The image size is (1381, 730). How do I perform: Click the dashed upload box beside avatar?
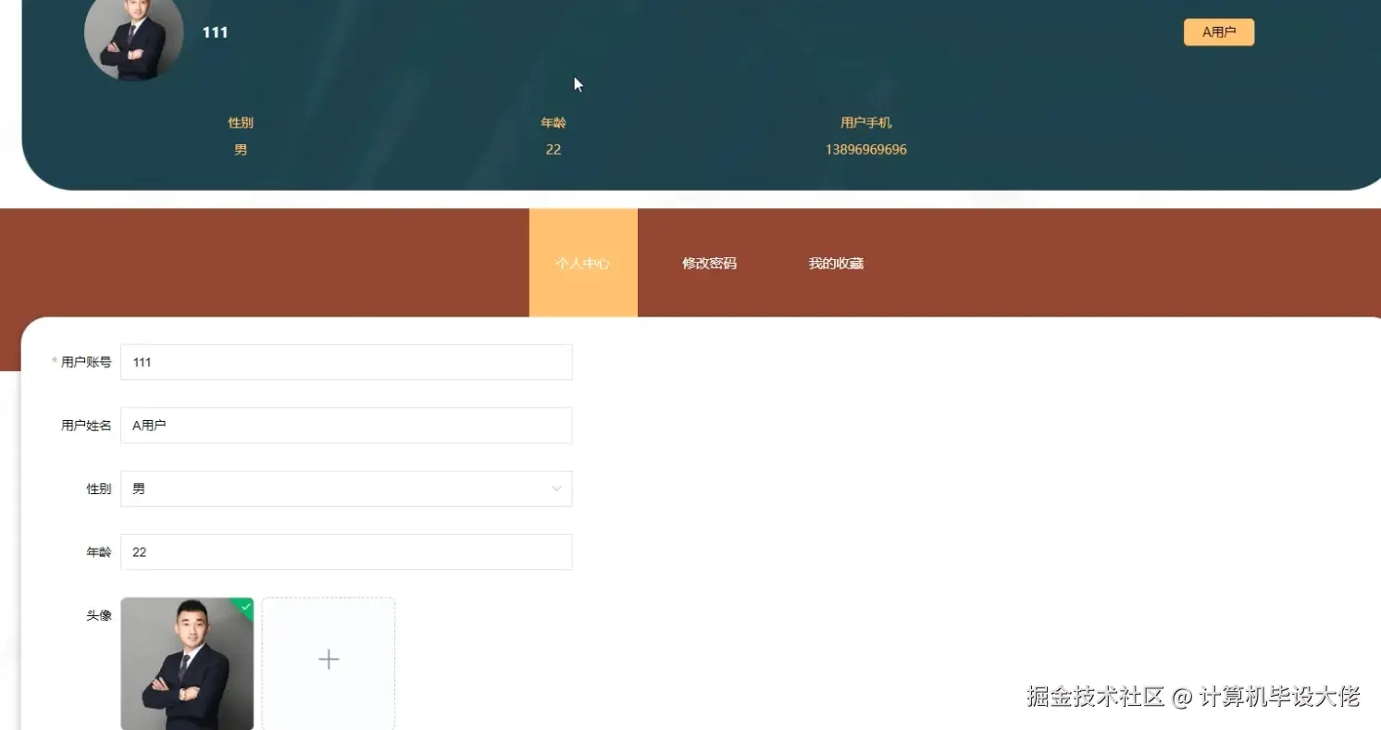[329, 659]
